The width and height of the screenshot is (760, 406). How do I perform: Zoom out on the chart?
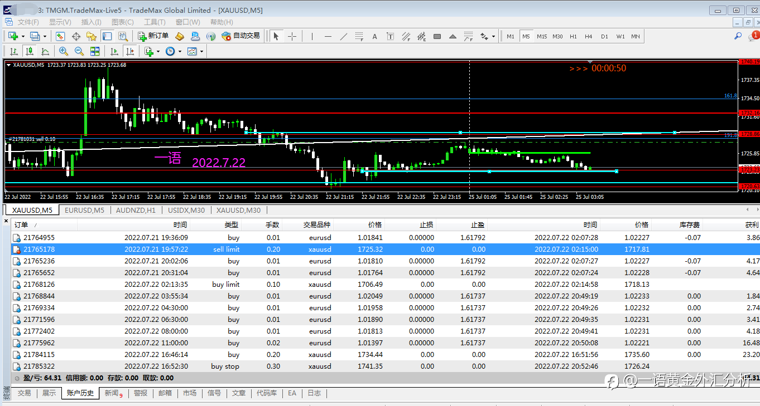[79, 51]
